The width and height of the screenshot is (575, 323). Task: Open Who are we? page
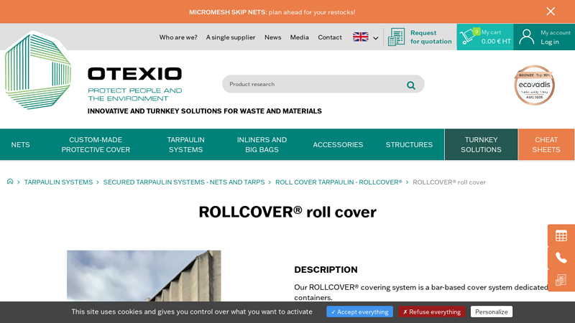click(178, 37)
